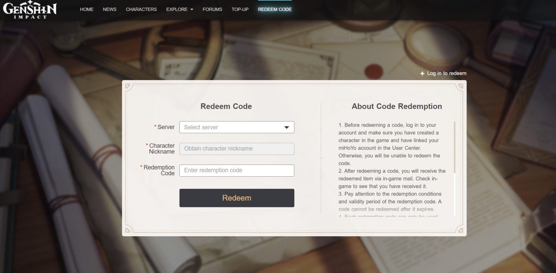Click the Character Nickname field
The height and width of the screenshot is (273, 556).
coord(237,149)
